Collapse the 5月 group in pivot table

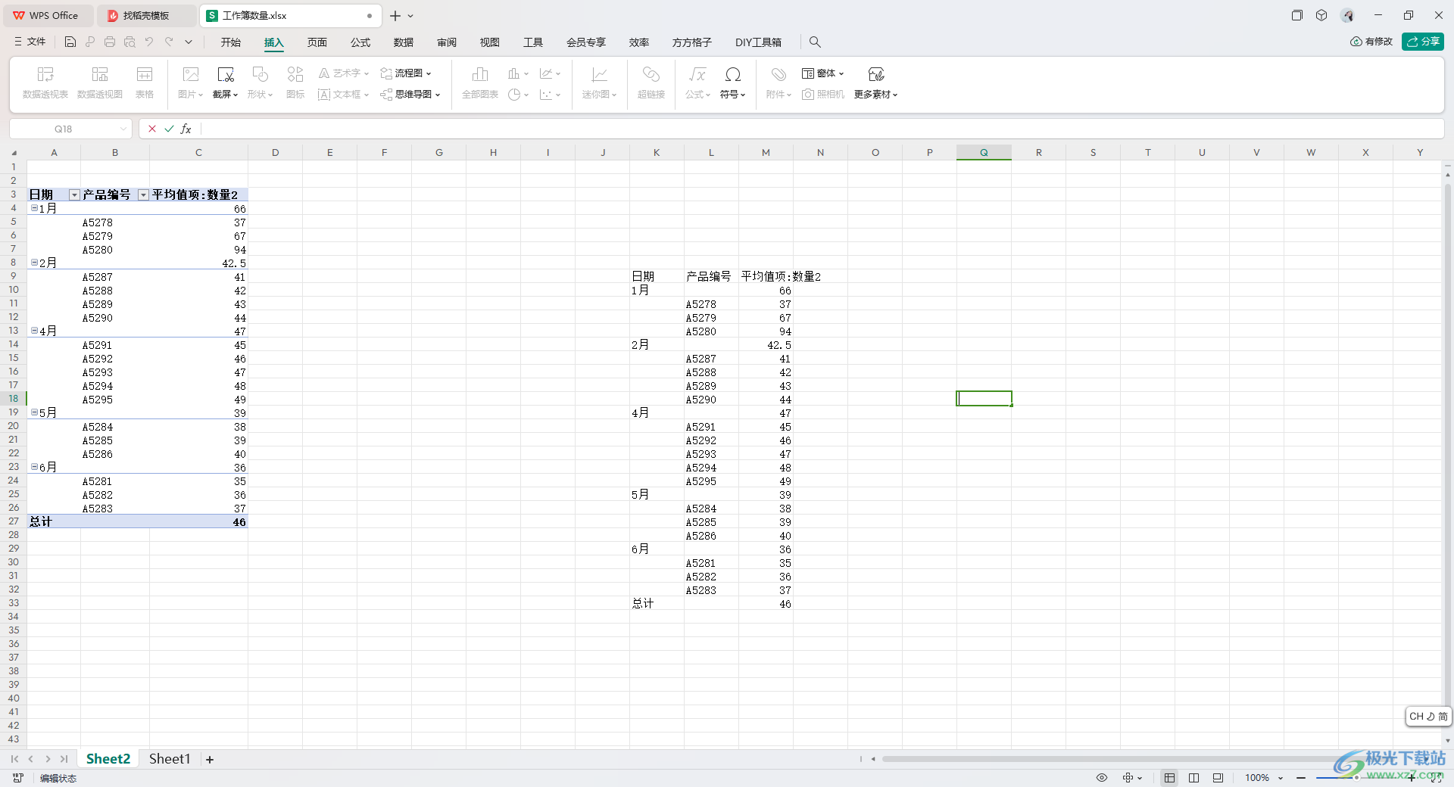(x=34, y=412)
